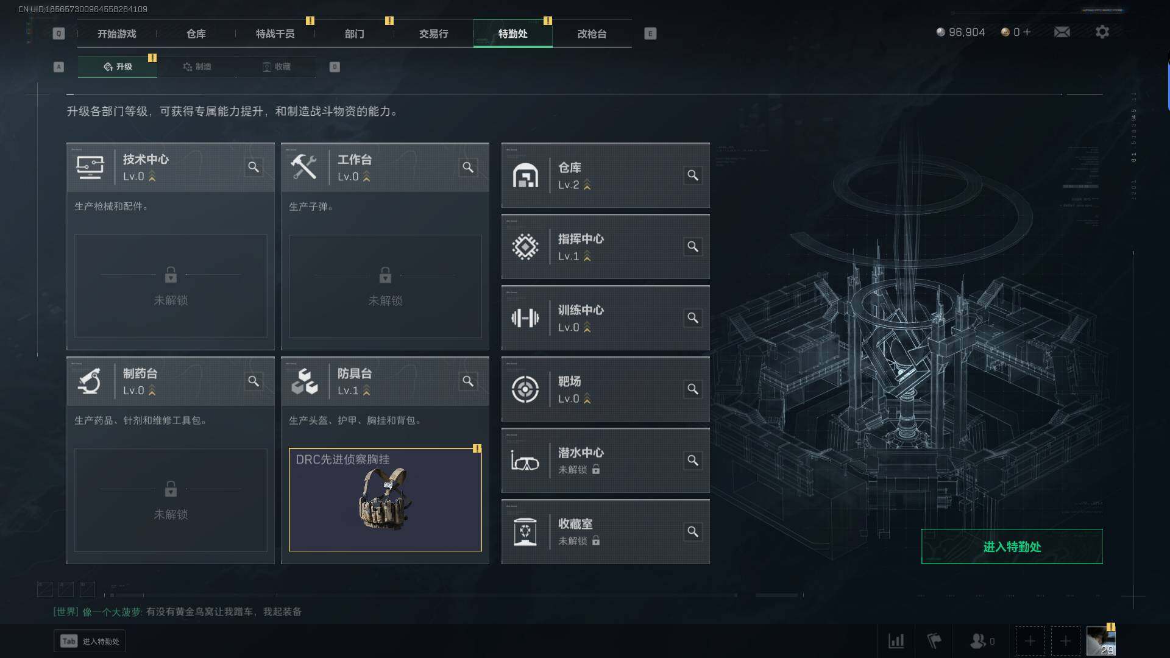Click the first empty squad slot plus
Viewport: 1170px width, 658px height.
[x=1030, y=641]
